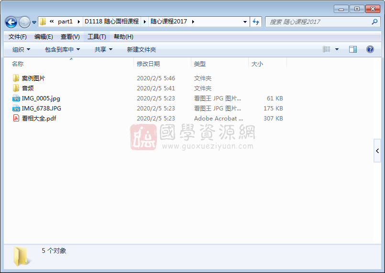The image size is (385, 273).
Task: Click file name IMG_6738.JPG
Action: point(42,108)
